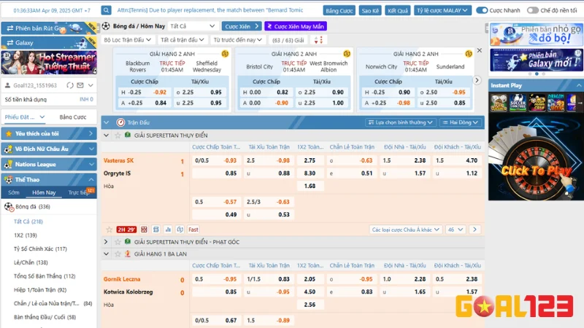This screenshot has width=584, height=328.
Task: Toggle the Cược Nhanh switch
Action: pyautogui.click(x=482, y=11)
